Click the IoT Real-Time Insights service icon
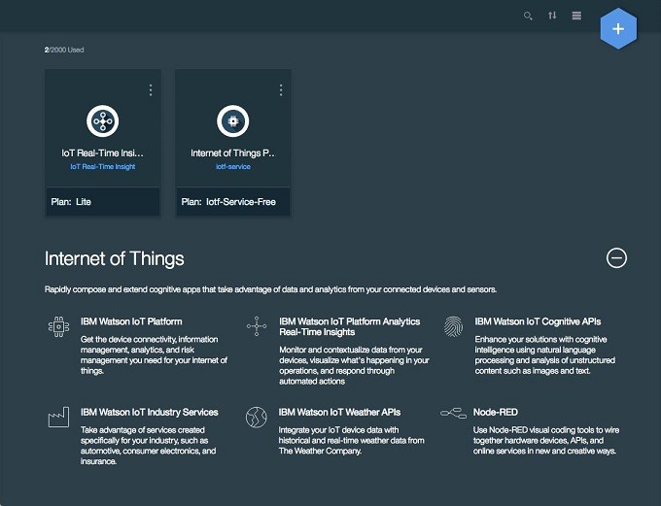Image resolution: width=661 pixels, height=506 pixels. [102, 121]
